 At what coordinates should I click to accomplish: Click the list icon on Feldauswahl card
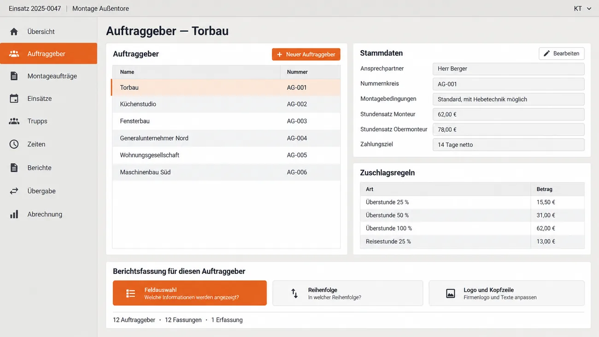[131, 293]
